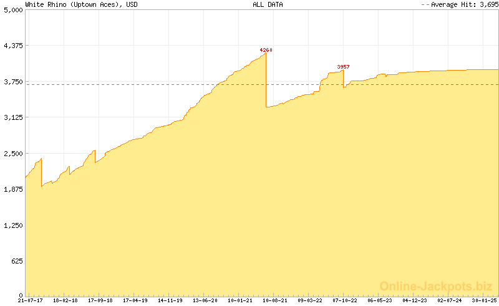This screenshot has height=306, width=499.
Task: Click the 4,375 y-axis label
Action: [13, 46]
